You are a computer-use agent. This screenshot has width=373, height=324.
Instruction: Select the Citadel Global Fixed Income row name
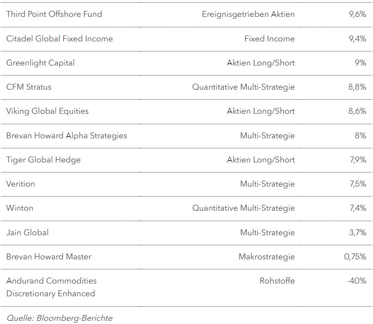click(59, 39)
